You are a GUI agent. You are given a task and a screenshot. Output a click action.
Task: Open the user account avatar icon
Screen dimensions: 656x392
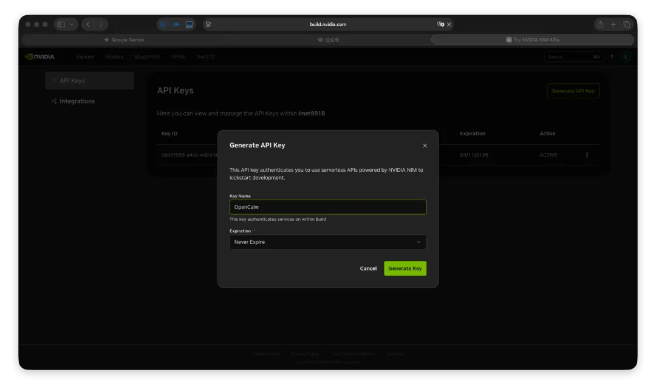pos(626,56)
